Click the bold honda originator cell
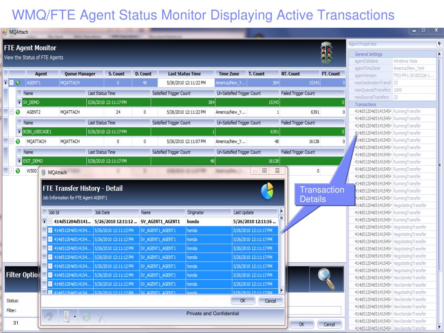 tap(209, 222)
